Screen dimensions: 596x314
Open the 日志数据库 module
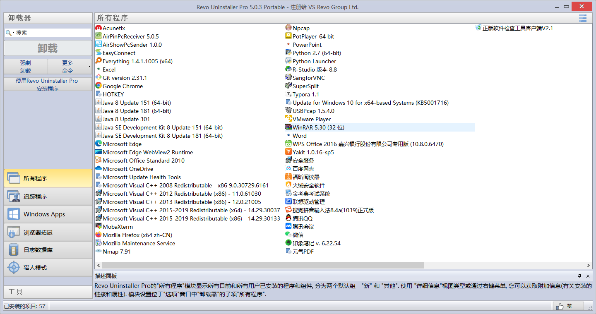coord(48,250)
